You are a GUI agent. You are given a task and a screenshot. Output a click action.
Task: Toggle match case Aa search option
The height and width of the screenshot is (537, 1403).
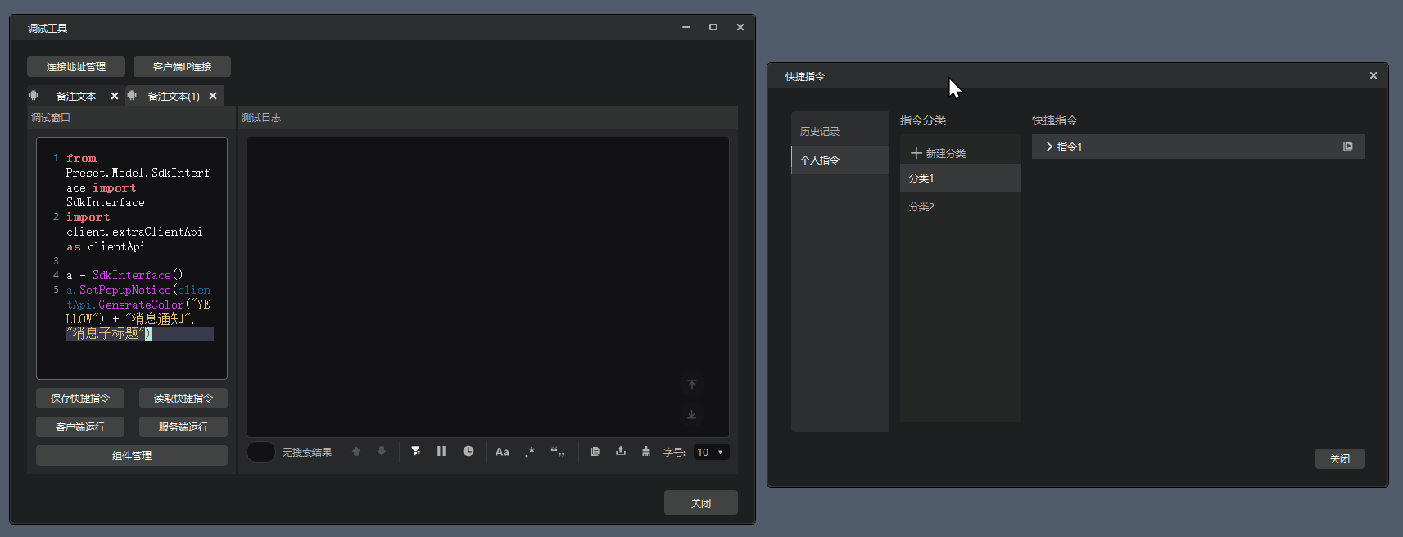click(x=502, y=452)
